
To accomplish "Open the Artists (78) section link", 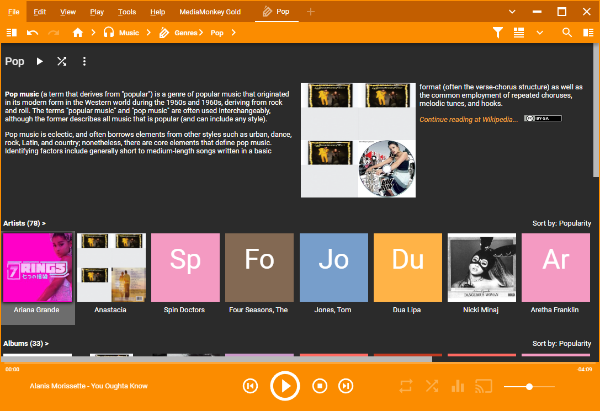I will coord(24,223).
